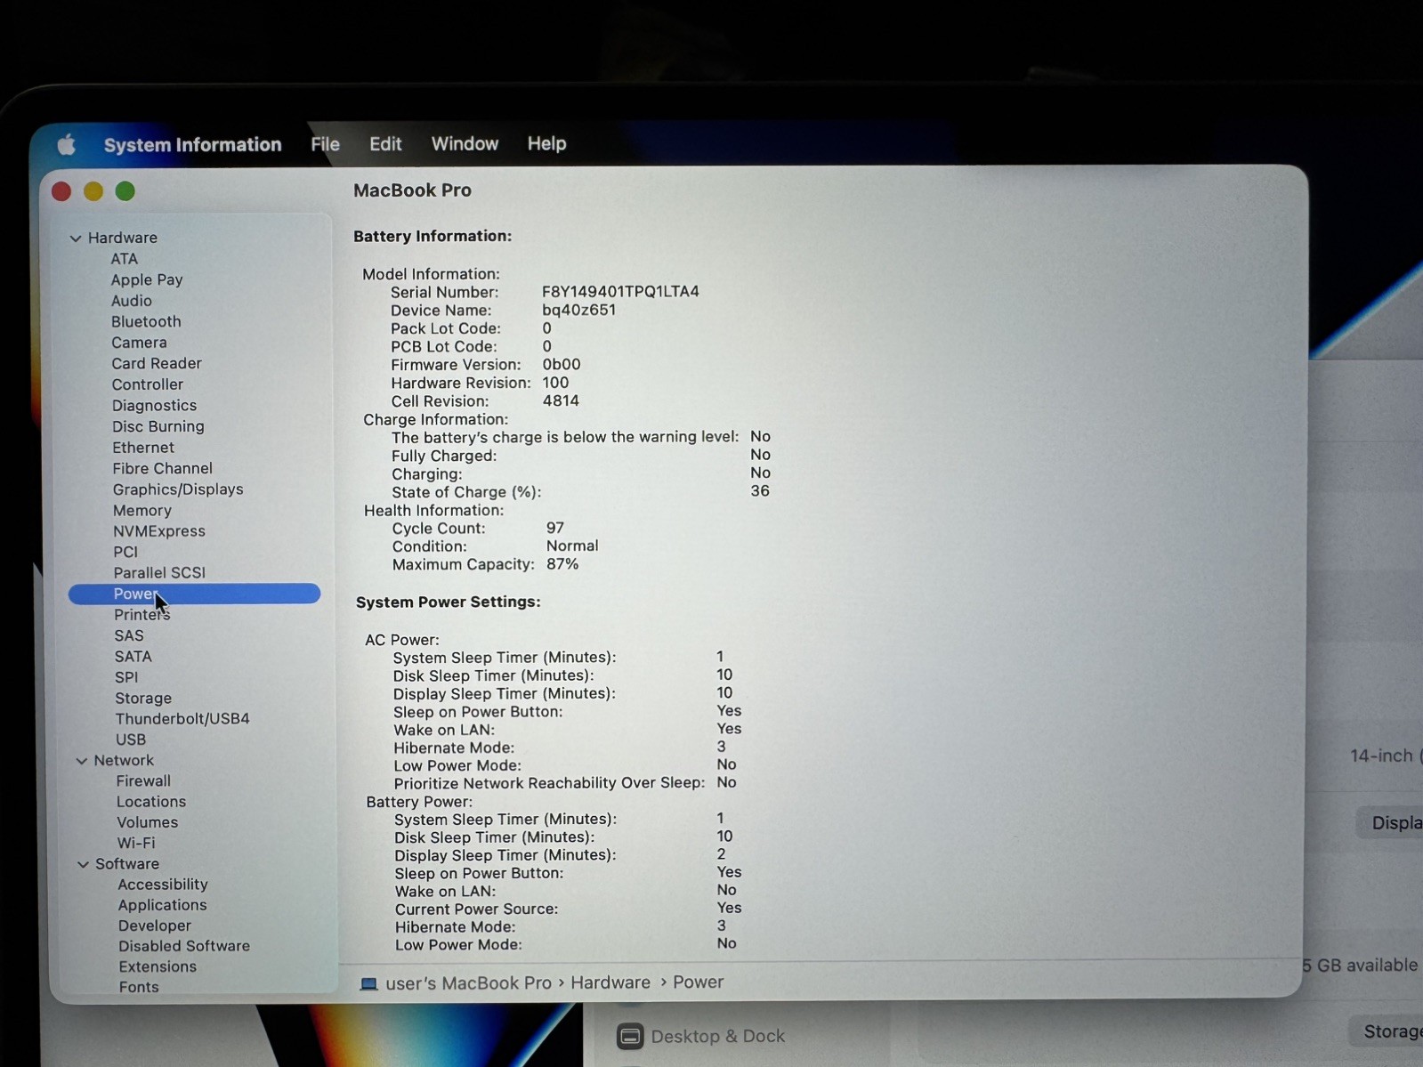
Task: Click the Desktop & Dock label in background window
Action: 718,1037
